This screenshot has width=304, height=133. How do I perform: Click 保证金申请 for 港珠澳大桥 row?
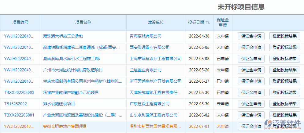251,36
